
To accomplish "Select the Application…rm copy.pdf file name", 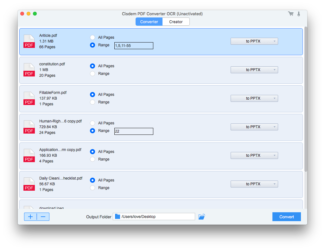I will pos(60,150).
